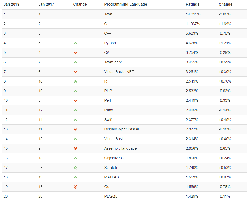The width and height of the screenshot is (247, 200).
Task: Click the red down arrow beside Perl
Action: [75, 101]
